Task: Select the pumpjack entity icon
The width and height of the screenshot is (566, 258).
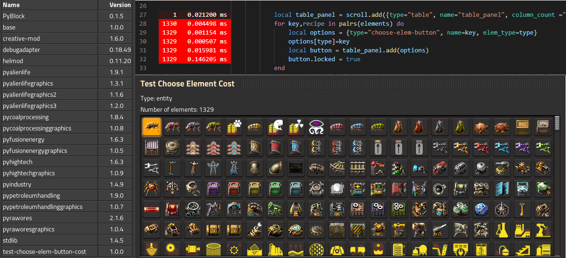Action: pos(275,208)
